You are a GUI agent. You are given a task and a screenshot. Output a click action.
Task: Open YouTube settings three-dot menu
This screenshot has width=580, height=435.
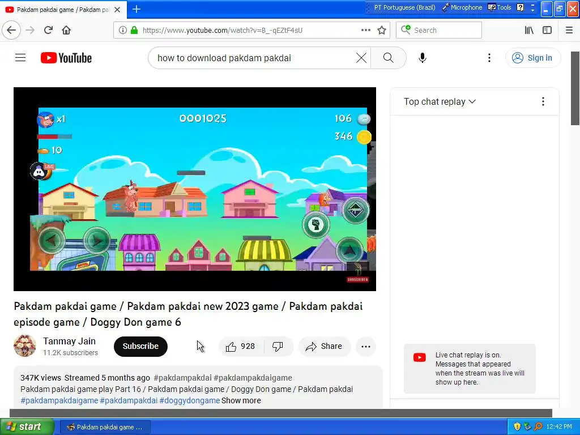489,58
